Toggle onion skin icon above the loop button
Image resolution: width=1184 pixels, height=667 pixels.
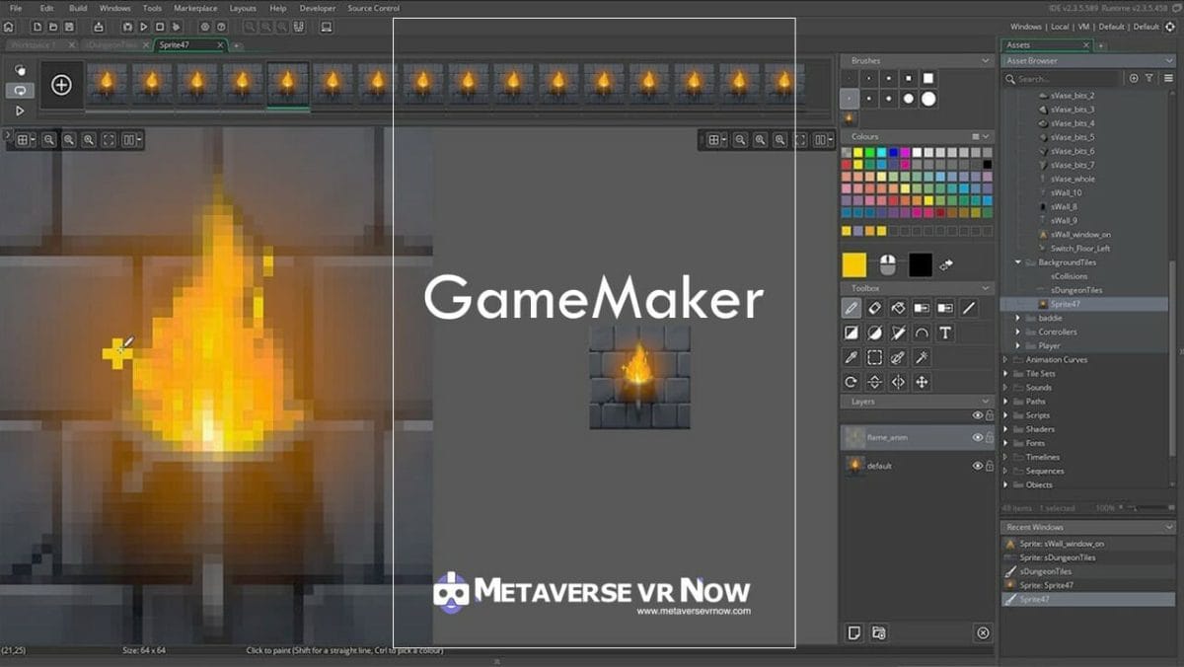coord(20,70)
